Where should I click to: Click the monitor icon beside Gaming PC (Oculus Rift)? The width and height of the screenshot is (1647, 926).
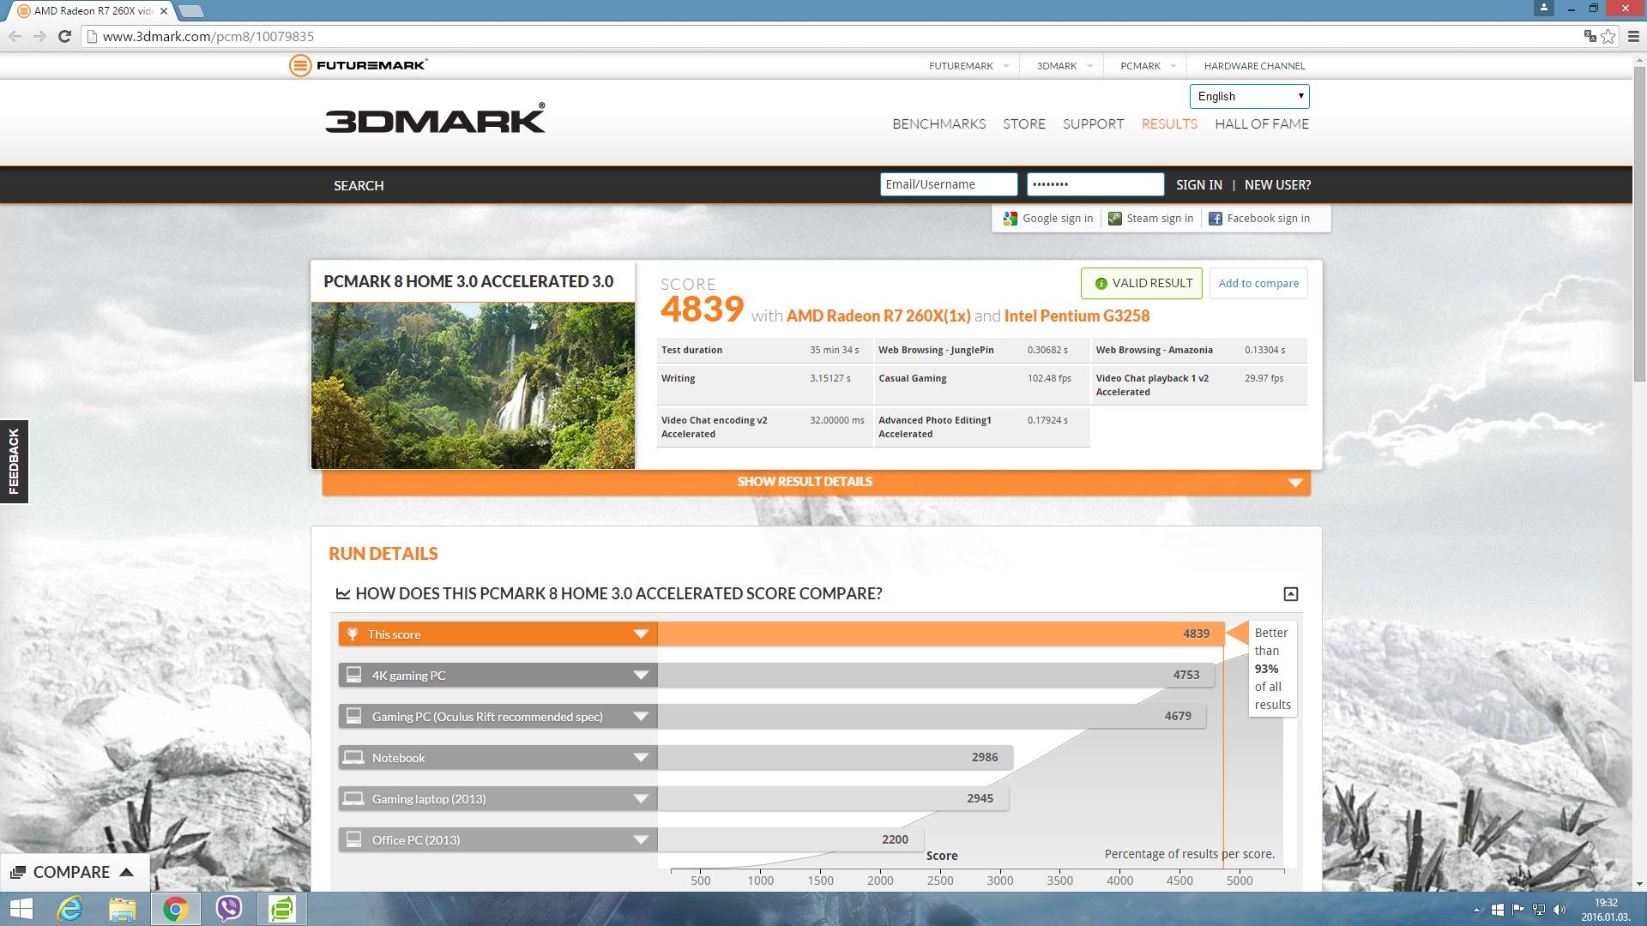pos(353,717)
